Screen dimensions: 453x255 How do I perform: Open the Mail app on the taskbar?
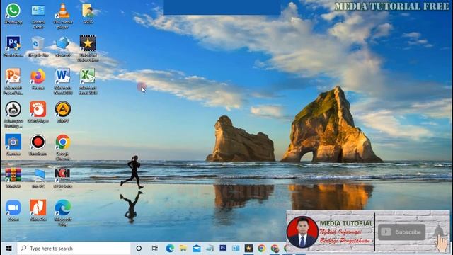tap(197, 249)
